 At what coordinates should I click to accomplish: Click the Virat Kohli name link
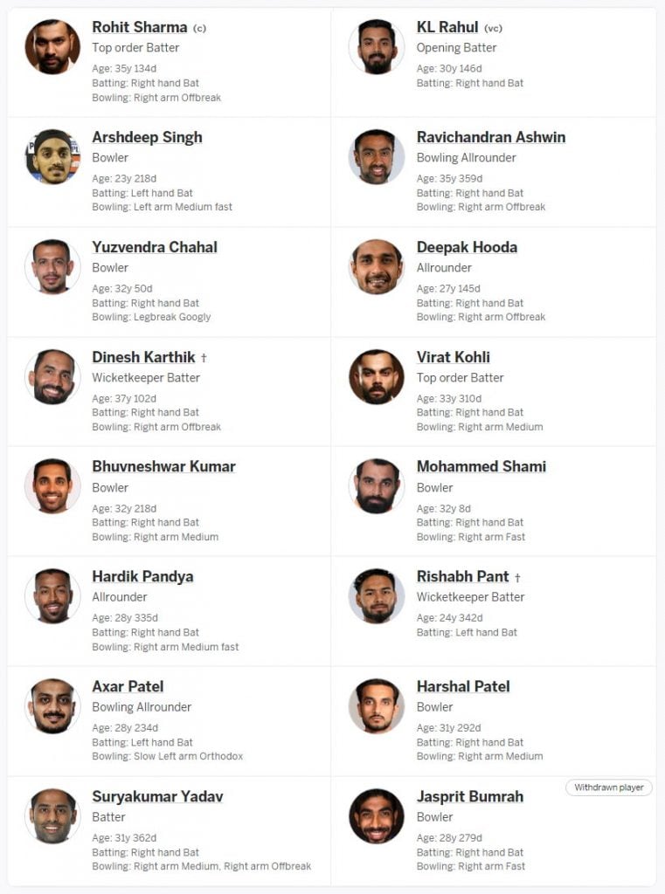click(x=453, y=357)
